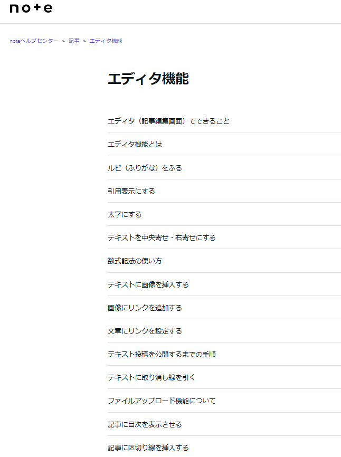Click the エディタ機能 page heading
This screenshot has width=341, height=457.
[x=148, y=79]
